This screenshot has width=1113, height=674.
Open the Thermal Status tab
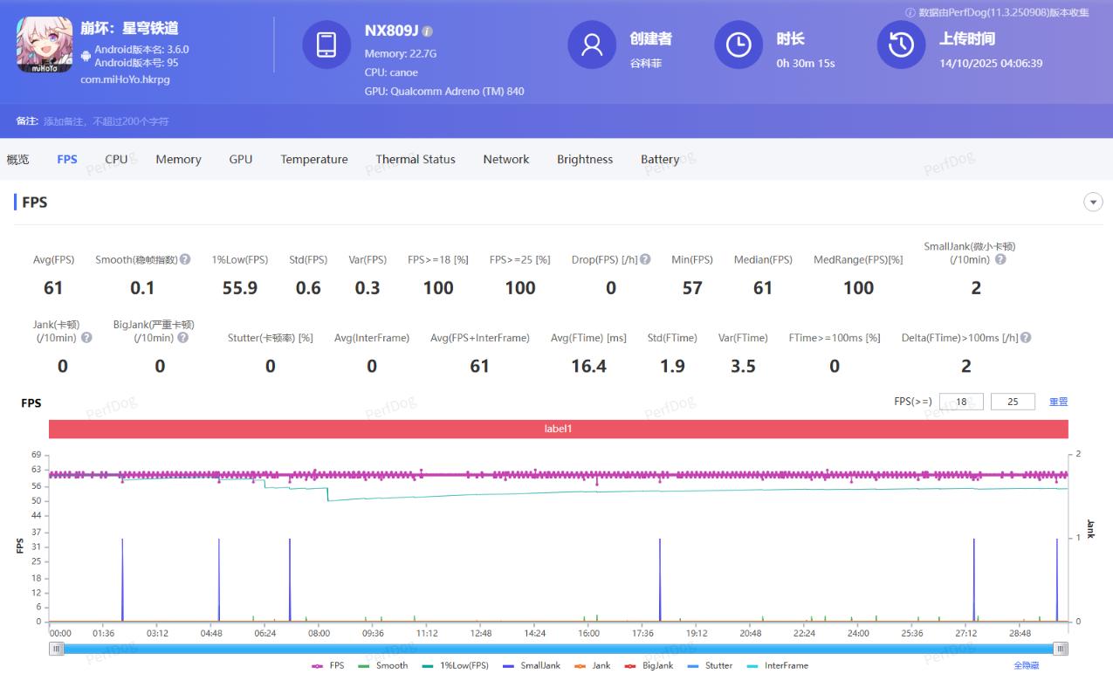(416, 159)
